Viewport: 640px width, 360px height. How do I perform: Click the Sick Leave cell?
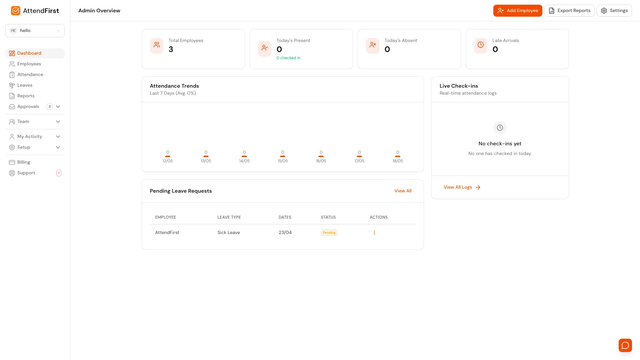click(229, 233)
